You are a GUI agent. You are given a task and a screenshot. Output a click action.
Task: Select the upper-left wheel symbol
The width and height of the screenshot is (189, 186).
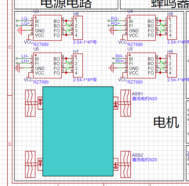pos(30,103)
